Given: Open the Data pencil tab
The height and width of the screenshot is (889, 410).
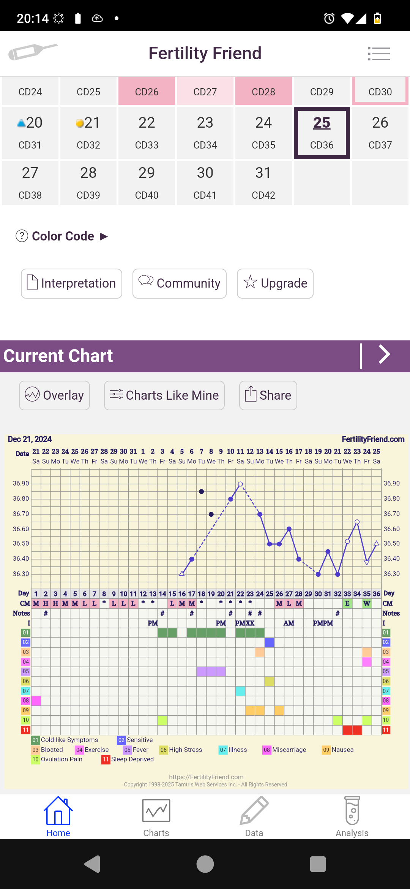Looking at the screenshot, I should 254,816.
